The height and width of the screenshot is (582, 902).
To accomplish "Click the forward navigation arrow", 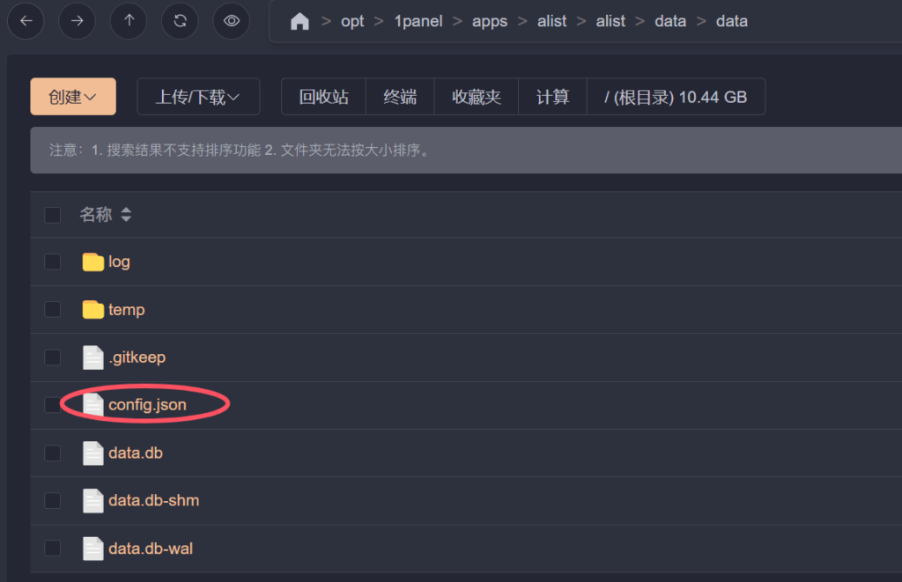I will [x=77, y=21].
